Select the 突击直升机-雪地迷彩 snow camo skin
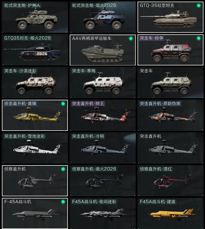Image resolution: width=205 pixels, height=229 pixels. (x=35, y=148)
